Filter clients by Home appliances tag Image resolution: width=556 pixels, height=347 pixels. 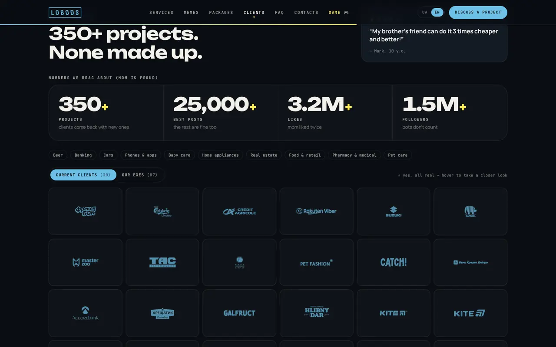click(x=220, y=155)
